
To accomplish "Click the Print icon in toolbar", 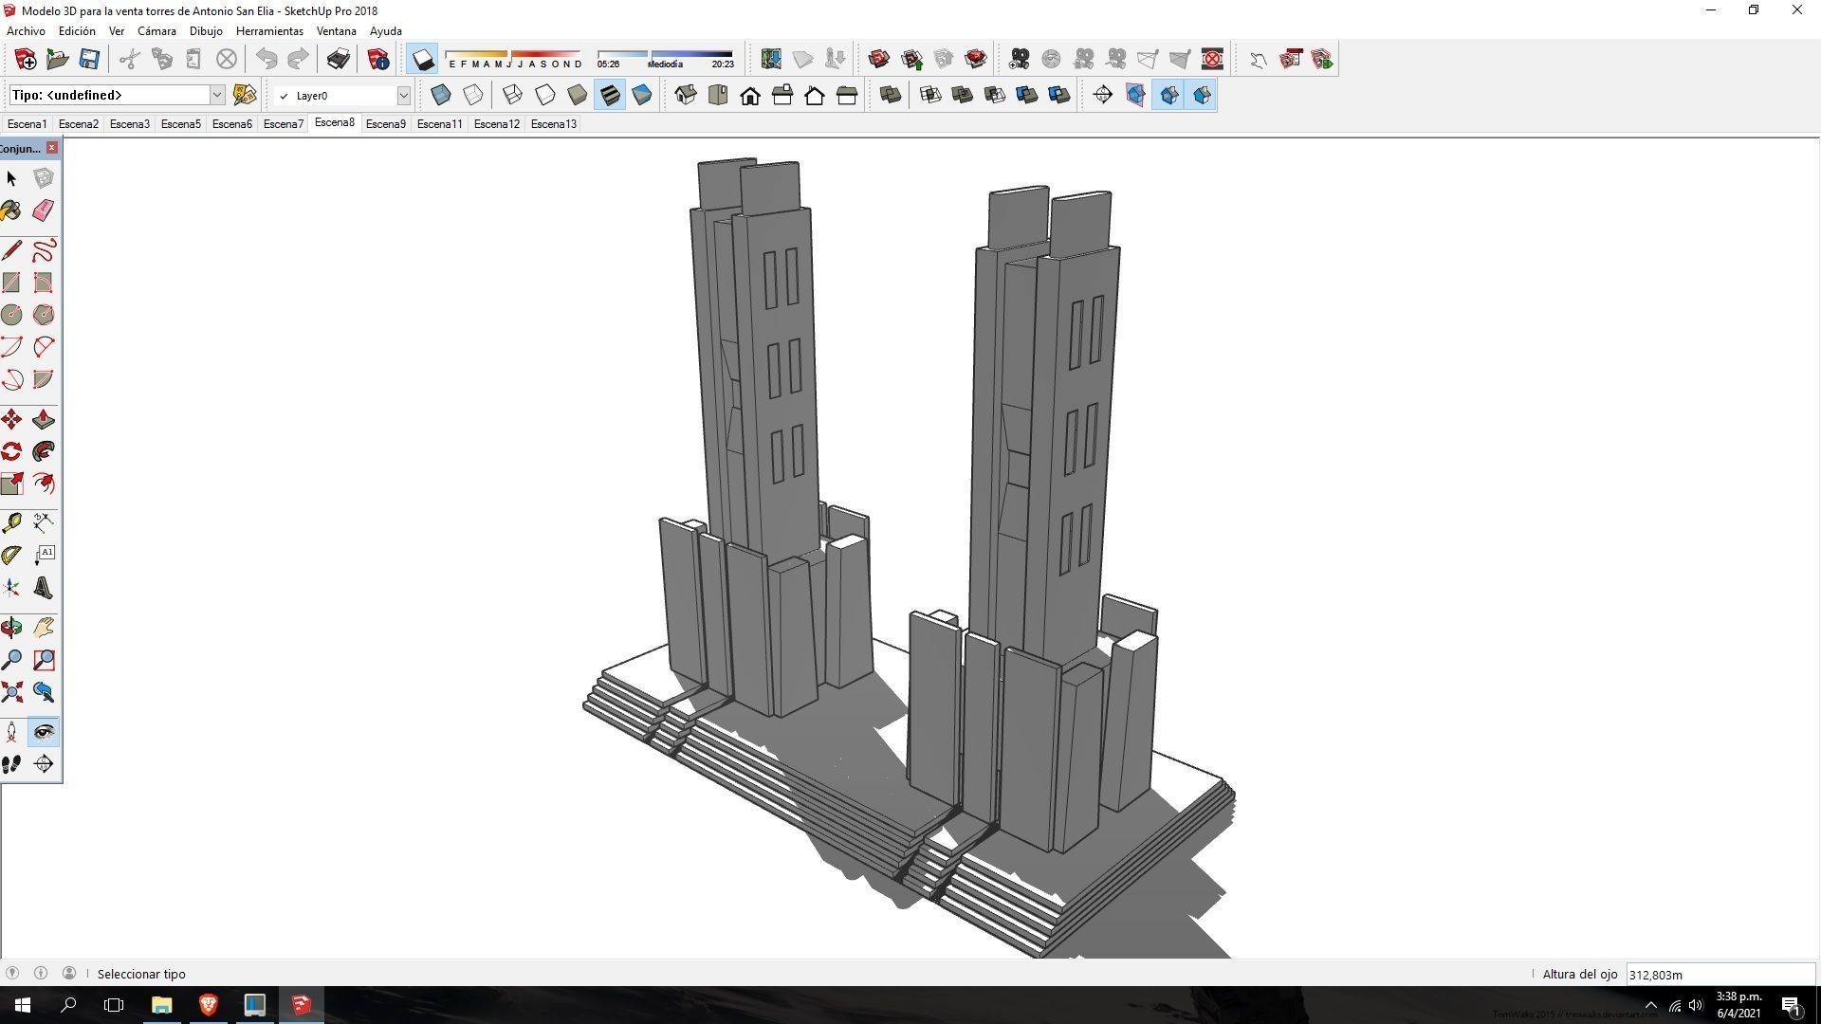I will (339, 60).
